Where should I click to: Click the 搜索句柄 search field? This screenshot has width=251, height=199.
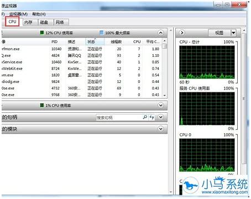tap(119, 117)
